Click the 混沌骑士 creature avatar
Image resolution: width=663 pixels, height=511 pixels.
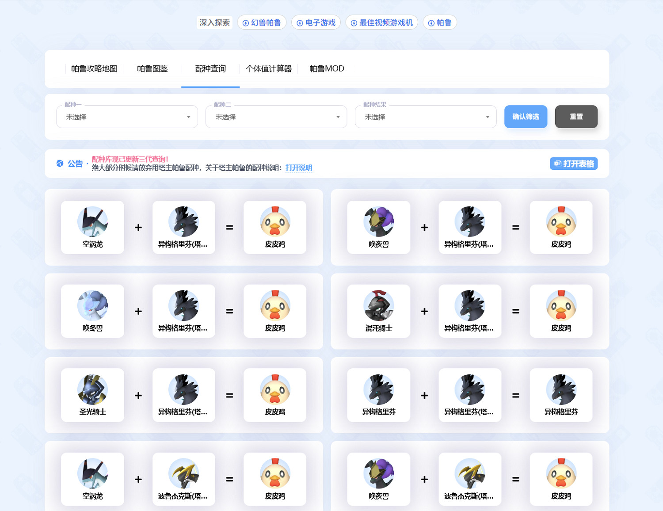click(x=378, y=306)
